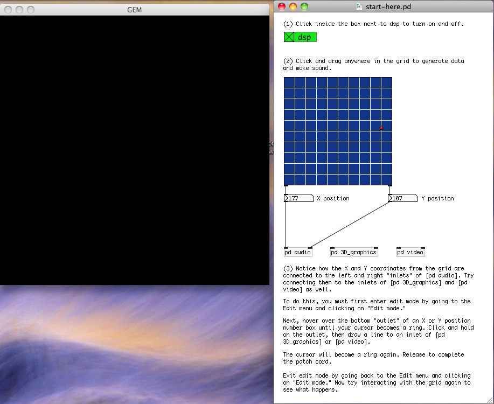The image size is (494, 404).
Task: Click the left outlet of the grid
Action: click(x=286, y=186)
